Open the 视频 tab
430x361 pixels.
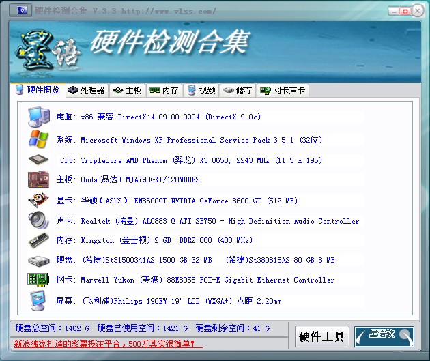click(201, 91)
